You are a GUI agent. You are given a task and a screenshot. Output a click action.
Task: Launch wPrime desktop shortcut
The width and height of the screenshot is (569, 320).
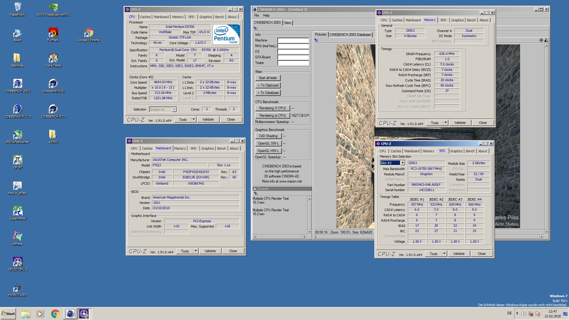tap(17, 239)
